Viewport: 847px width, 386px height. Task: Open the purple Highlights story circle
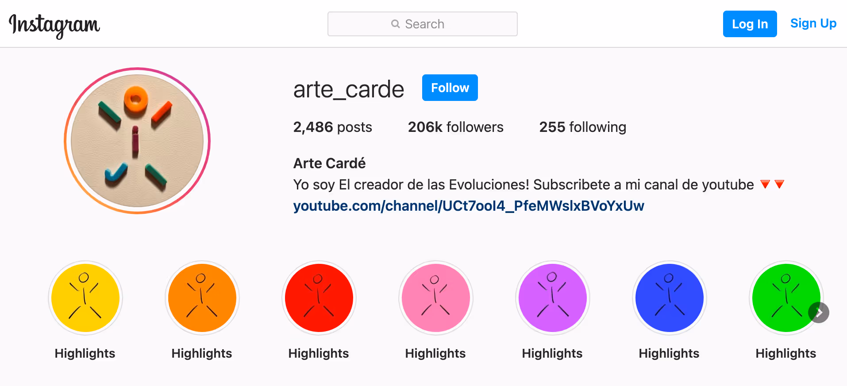pos(553,298)
